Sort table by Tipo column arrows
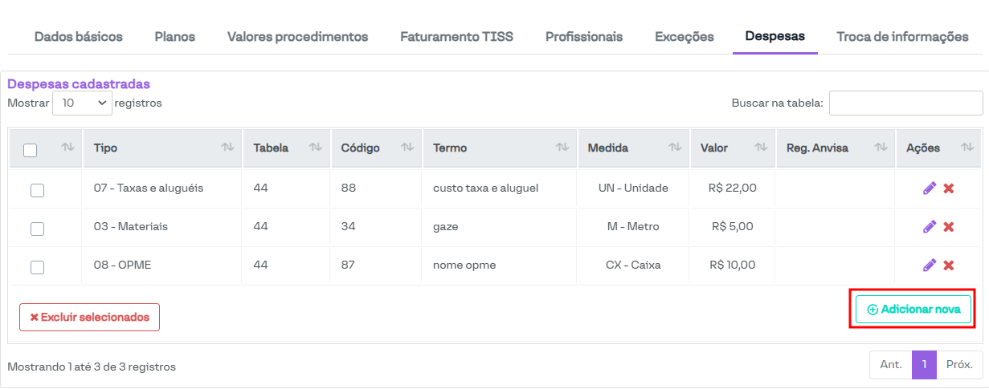This screenshot has width=989, height=389. (x=228, y=148)
